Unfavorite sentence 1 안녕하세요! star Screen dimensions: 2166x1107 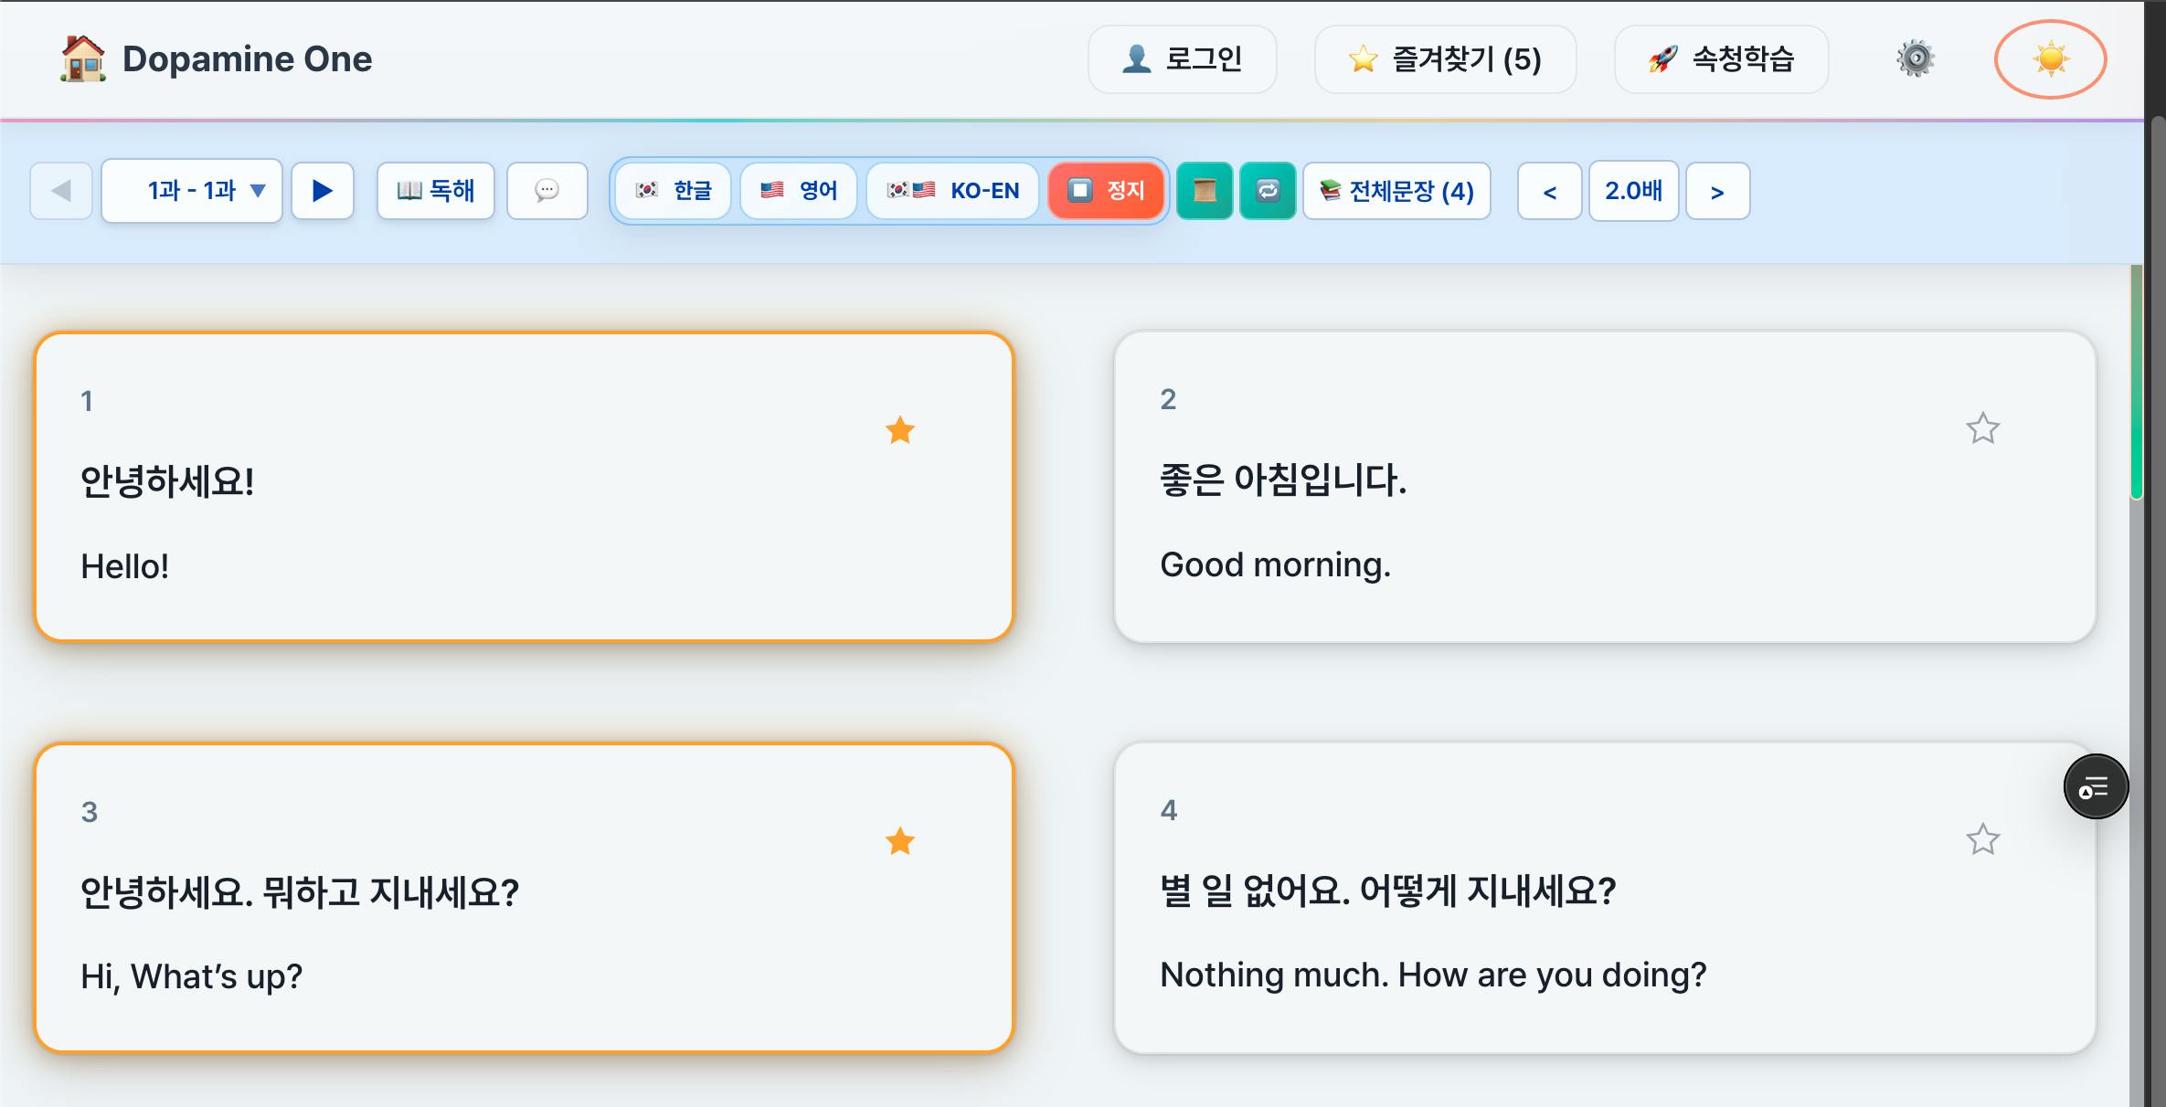[x=900, y=430]
